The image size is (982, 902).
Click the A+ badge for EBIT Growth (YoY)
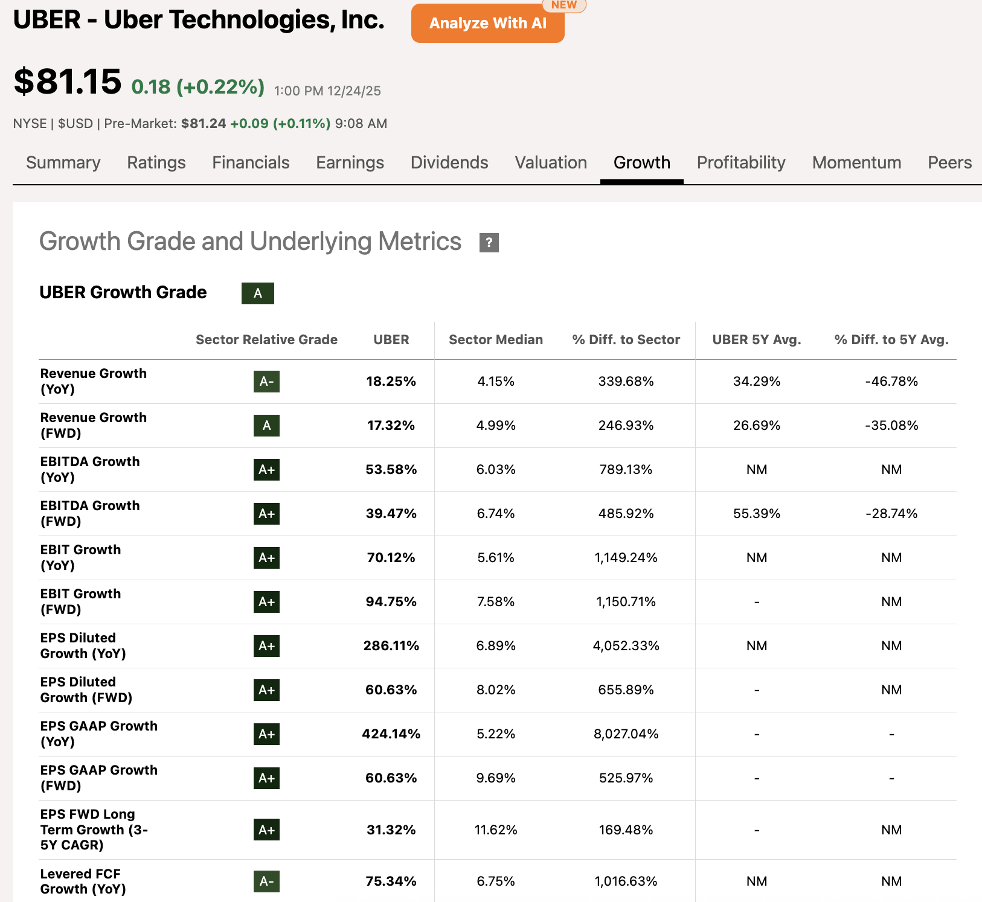[266, 558]
